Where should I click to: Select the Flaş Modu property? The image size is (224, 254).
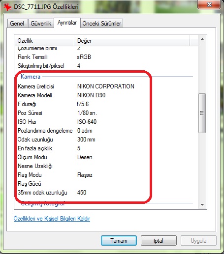pyautogui.click(x=30, y=175)
